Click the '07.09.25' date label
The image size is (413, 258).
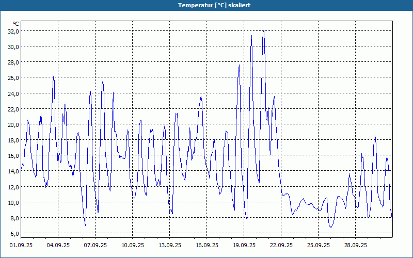96,245
